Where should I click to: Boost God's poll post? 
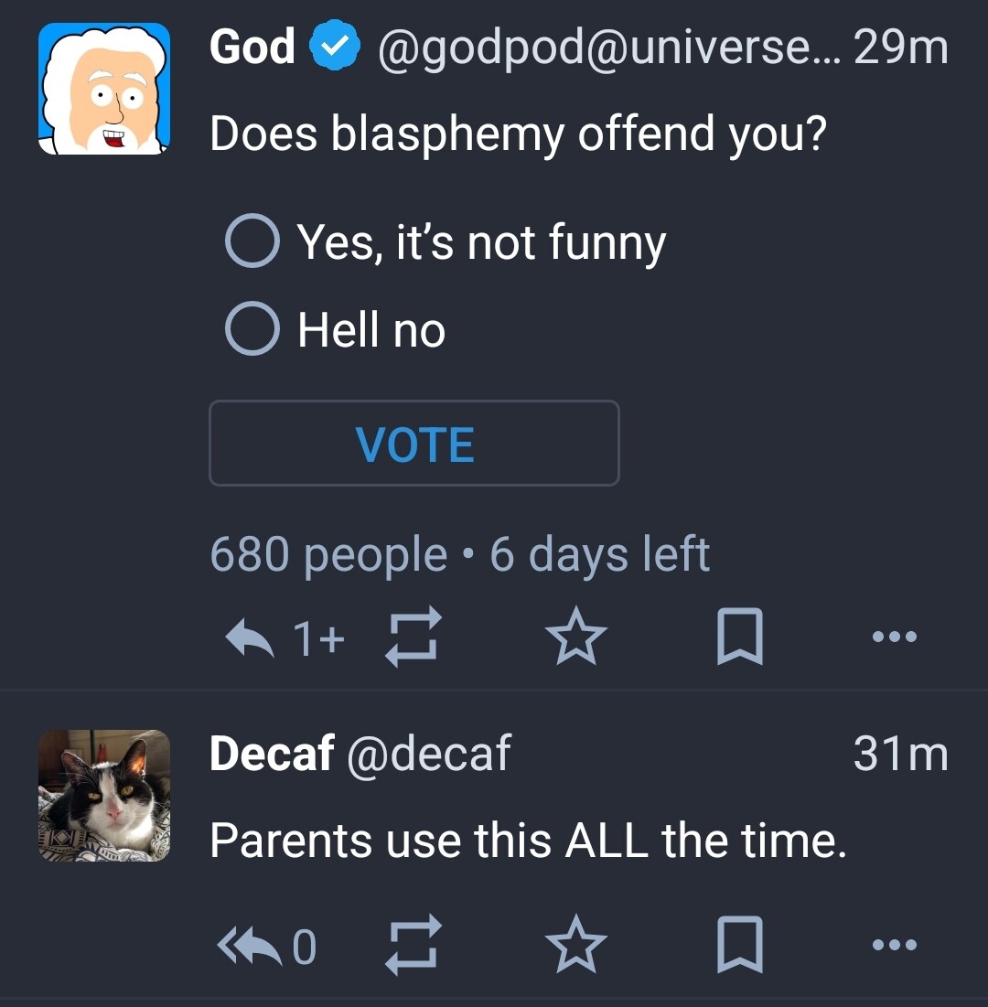413,637
